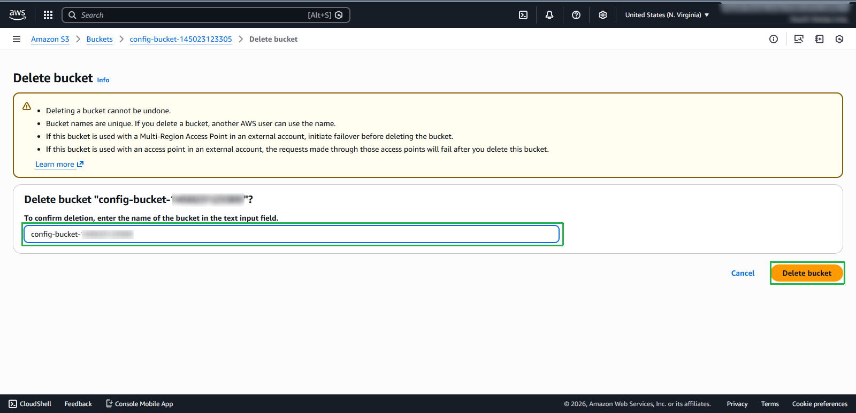
Task: Toggle the side navigation hamburger menu
Action: pos(17,39)
